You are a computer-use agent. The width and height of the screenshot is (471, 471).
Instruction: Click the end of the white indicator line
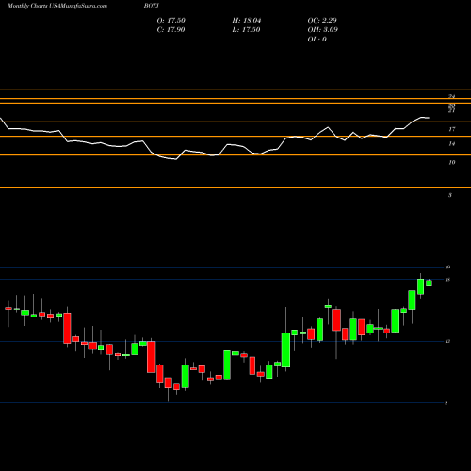429,118
